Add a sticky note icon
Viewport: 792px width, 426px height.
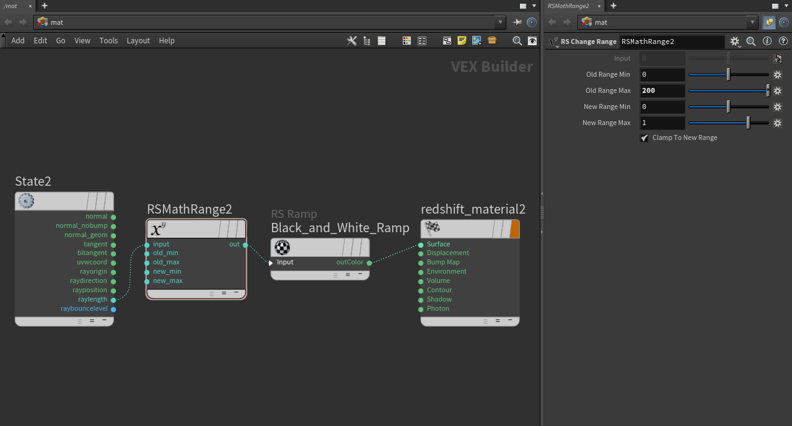coord(462,41)
